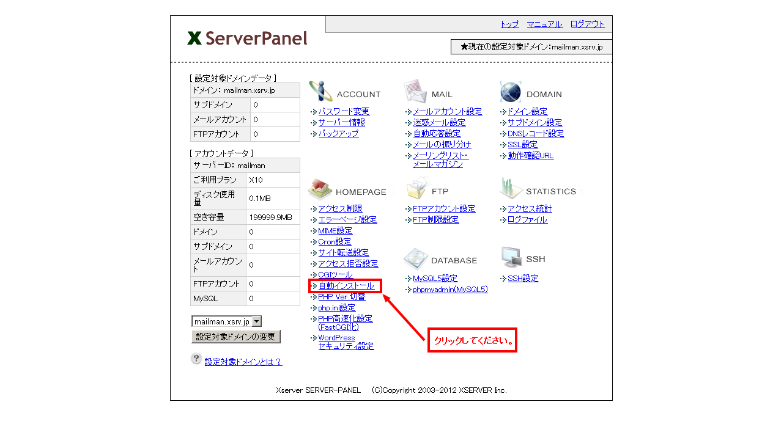Click the MAIL envelope icon
Screen dimensions: 773x424
[415, 91]
